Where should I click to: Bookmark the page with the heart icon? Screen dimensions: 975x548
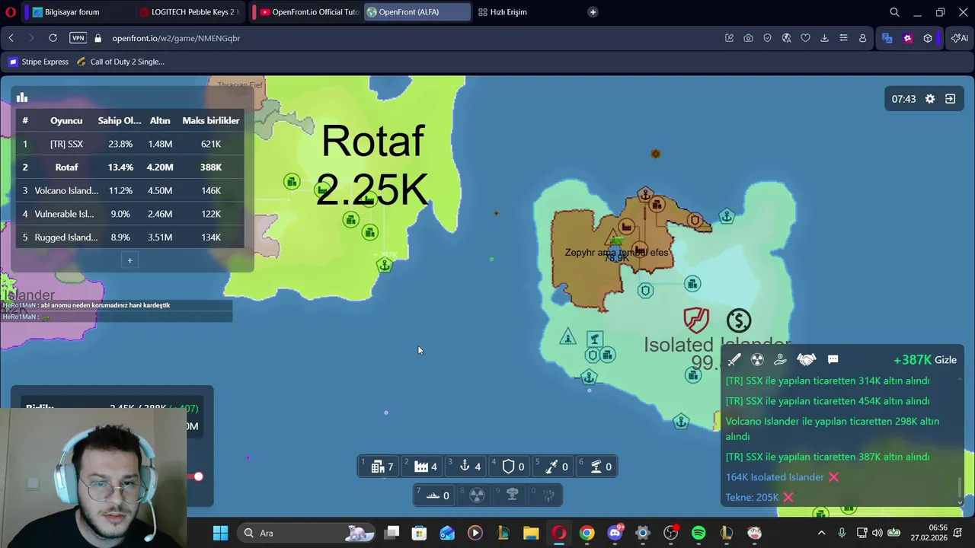click(x=805, y=38)
